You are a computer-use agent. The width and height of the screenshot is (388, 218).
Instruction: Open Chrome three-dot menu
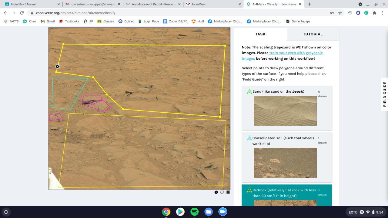click(x=382, y=13)
